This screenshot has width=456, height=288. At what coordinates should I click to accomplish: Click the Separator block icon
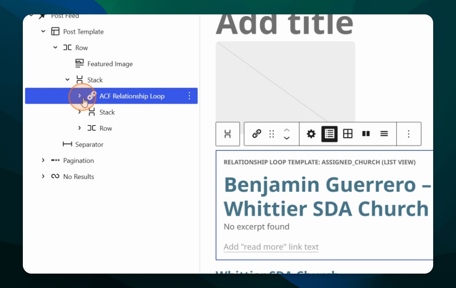point(67,144)
